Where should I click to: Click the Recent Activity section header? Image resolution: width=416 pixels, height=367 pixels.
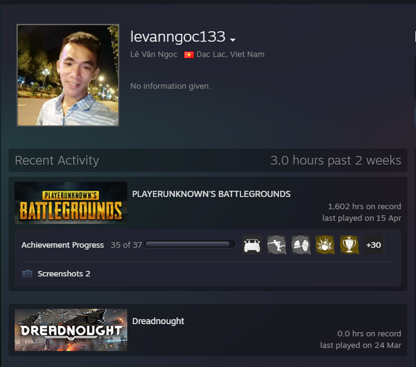pos(57,160)
